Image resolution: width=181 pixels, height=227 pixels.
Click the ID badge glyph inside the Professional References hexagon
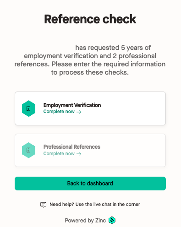tap(28, 150)
